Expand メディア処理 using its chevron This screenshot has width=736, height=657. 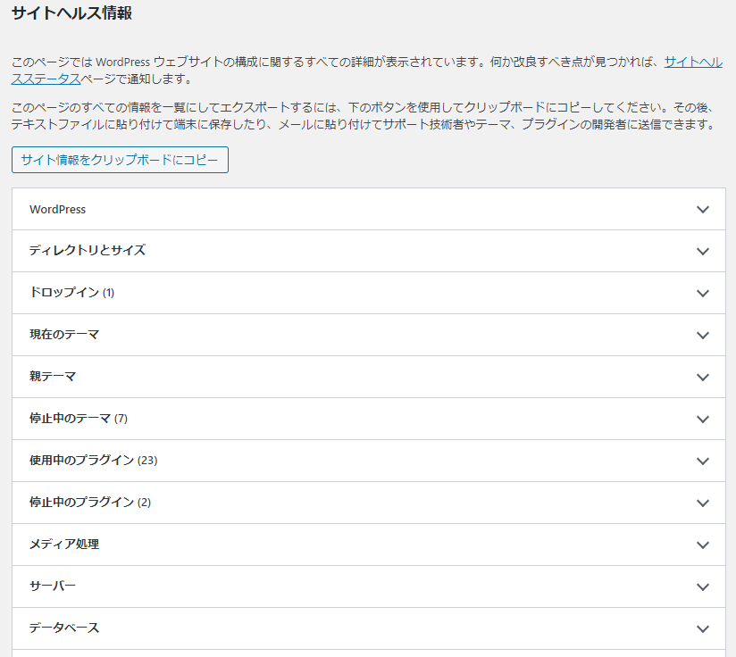point(703,545)
